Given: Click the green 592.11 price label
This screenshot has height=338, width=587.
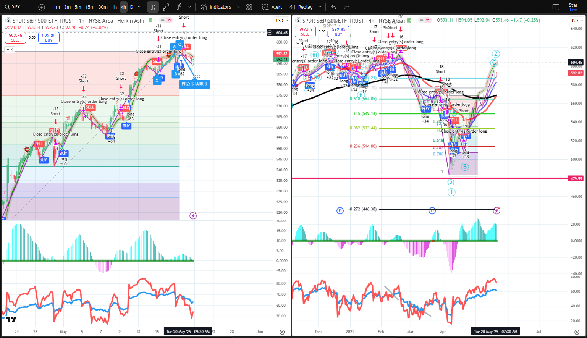Looking at the screenshot, I should click(282, 59).
